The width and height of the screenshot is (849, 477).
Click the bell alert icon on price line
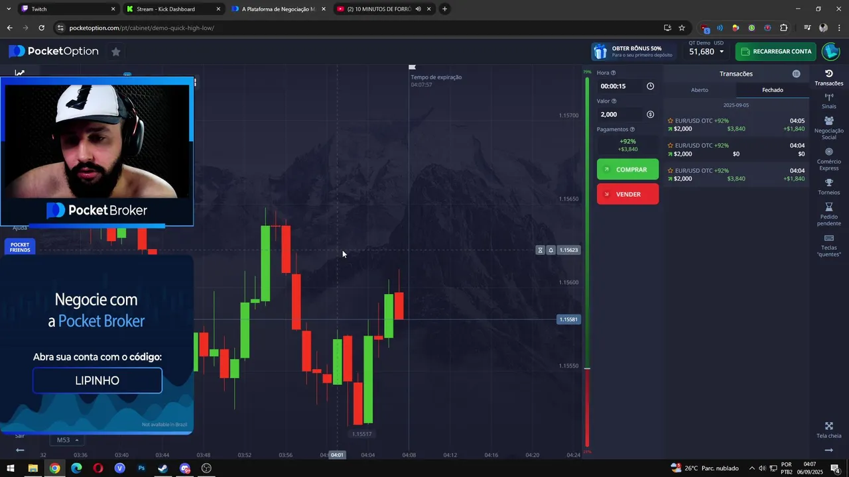click(551, 250)
